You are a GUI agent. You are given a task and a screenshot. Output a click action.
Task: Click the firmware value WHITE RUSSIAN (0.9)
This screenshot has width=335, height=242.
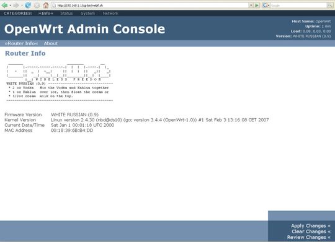click(x=74, y=115)
